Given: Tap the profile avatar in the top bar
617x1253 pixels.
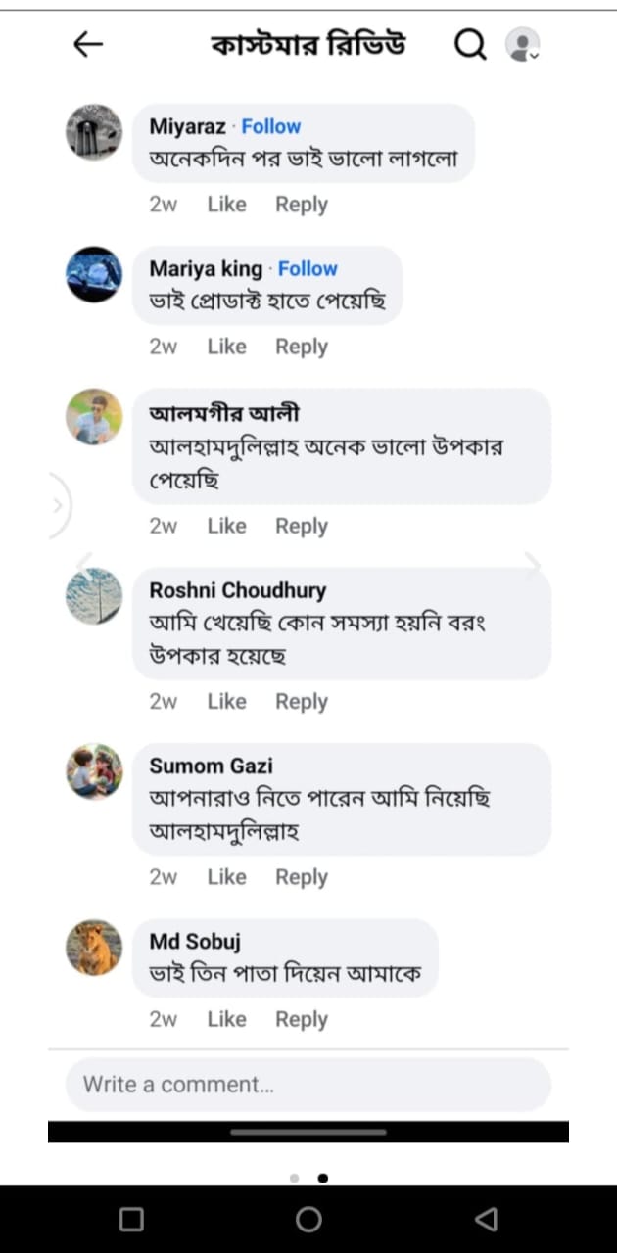Looking at the screenshot, I should tap(520, 43).
